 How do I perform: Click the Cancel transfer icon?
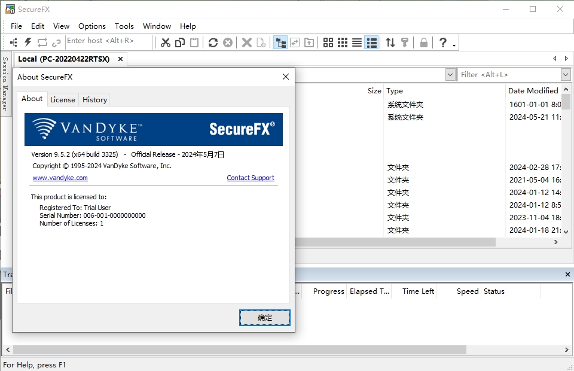(228, 42)
